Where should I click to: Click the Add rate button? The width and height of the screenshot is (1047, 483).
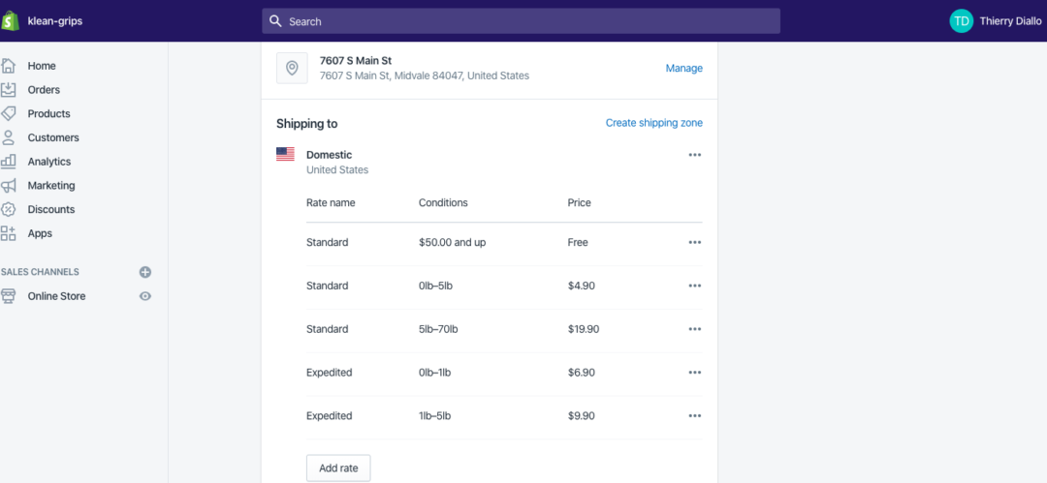click(x=338, y=468)
